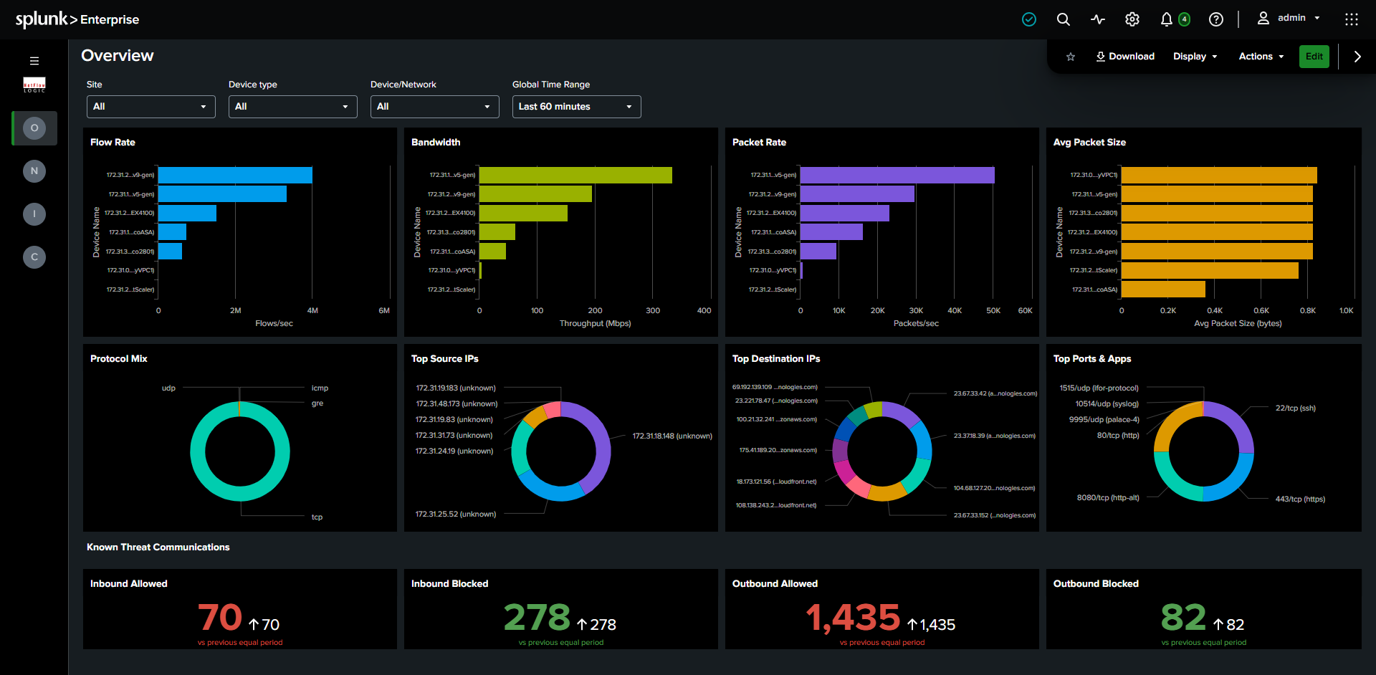1376x675 pixels.
Task: Click the right chevron next to Edit
Action: [x=1357, y=57]
